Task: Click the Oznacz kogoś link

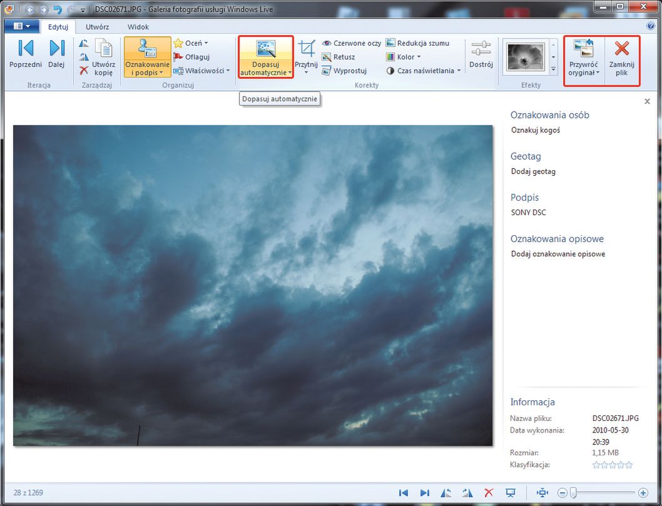Action: tap(535, 130)
